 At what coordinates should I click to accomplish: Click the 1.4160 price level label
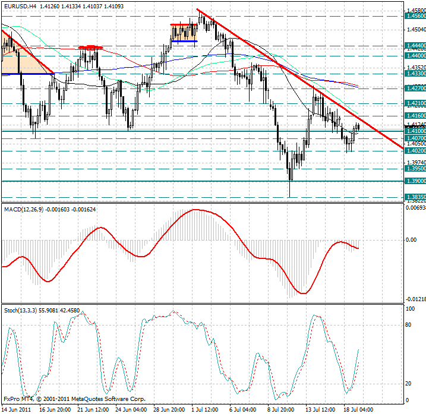coord(415,116)
